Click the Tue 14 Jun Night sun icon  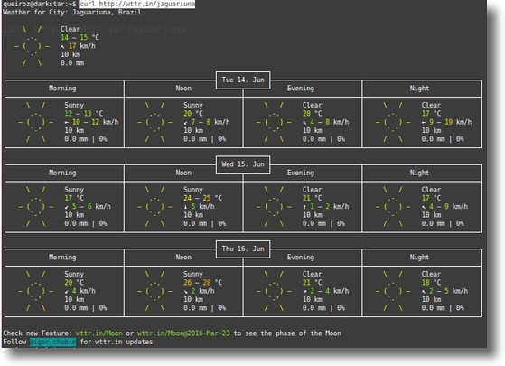click(393, 122)
